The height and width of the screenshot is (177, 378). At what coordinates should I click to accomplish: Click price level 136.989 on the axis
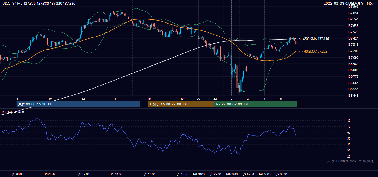[353, 64]
